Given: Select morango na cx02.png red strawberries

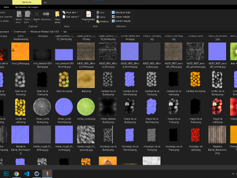Looking at the screenshot, I should pos(196,135).
